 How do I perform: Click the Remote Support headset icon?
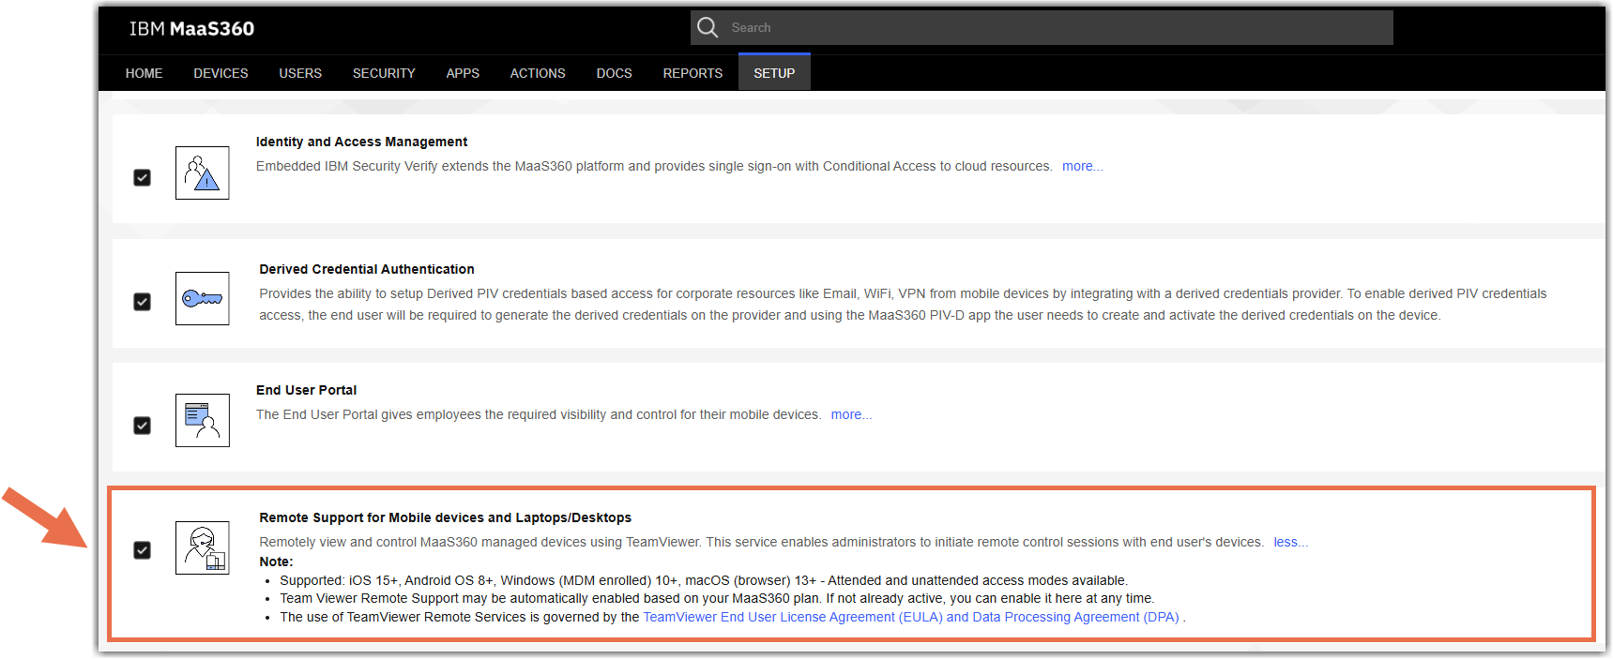[x=202, y=548]
